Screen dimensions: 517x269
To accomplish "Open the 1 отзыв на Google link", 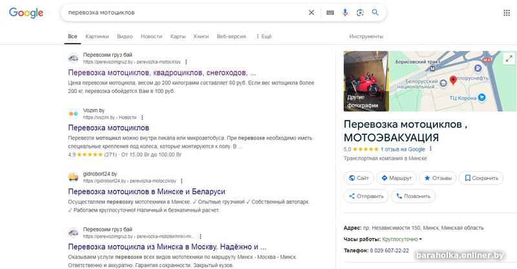I will click(x=403, y=149).
